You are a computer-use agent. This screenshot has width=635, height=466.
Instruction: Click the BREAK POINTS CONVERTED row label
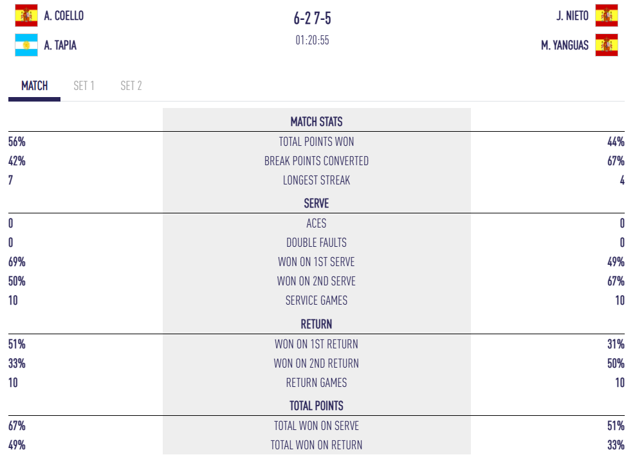click(x=317, y=161)
